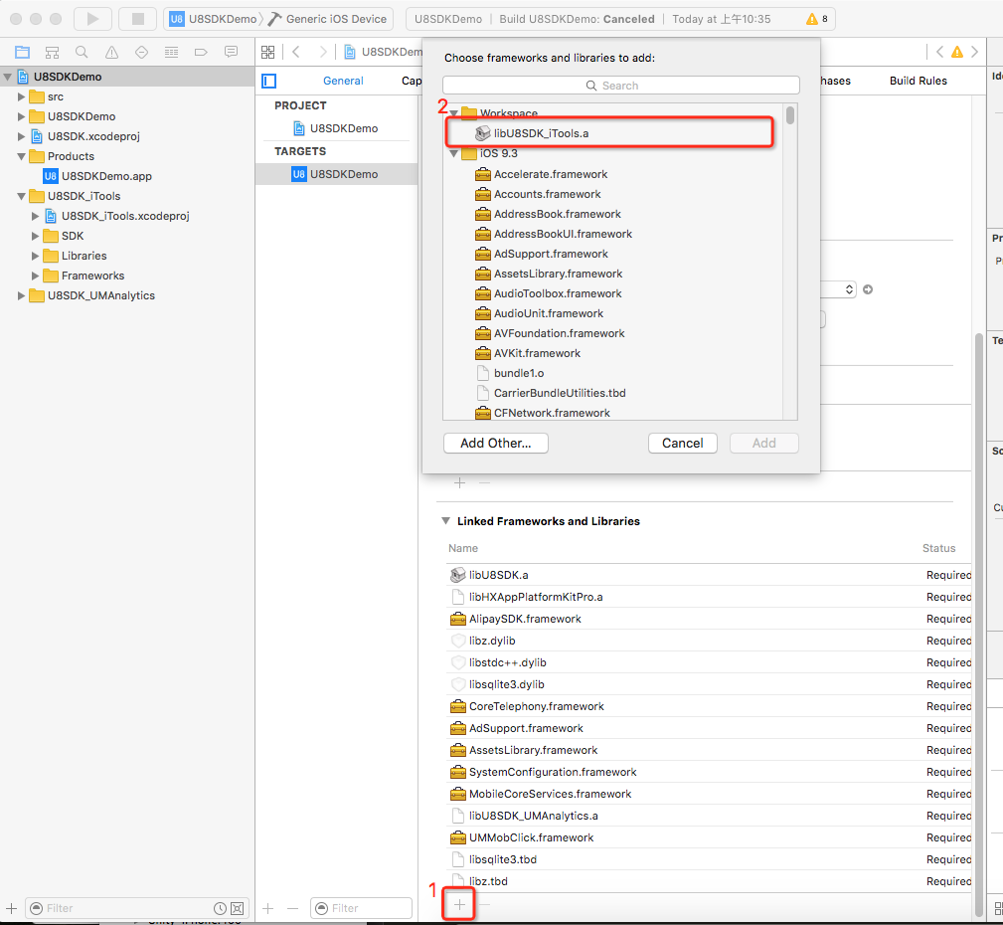
Task: Click the plus button under Linked Frameworks
Action: click(x=459, y=904)
